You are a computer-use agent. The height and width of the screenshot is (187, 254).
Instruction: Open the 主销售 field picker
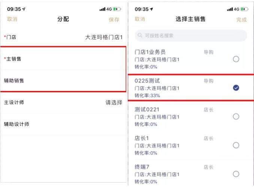pos(63,59)
